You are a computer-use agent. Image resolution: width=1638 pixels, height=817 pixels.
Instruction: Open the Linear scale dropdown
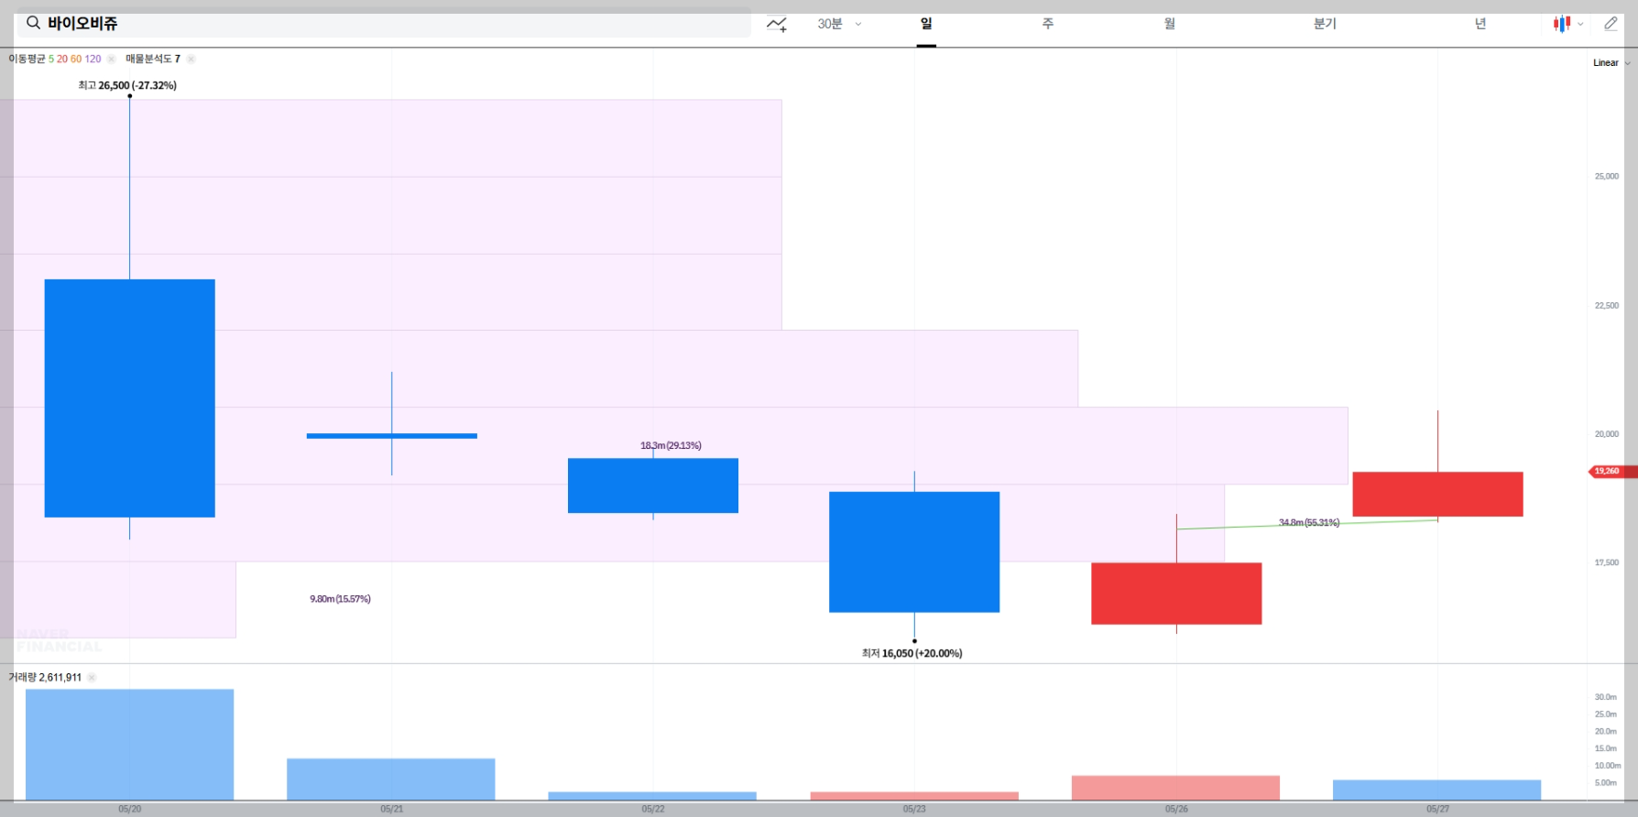click(x=1611, y=63)
